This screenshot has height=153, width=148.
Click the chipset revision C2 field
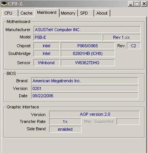coord(133,46)
